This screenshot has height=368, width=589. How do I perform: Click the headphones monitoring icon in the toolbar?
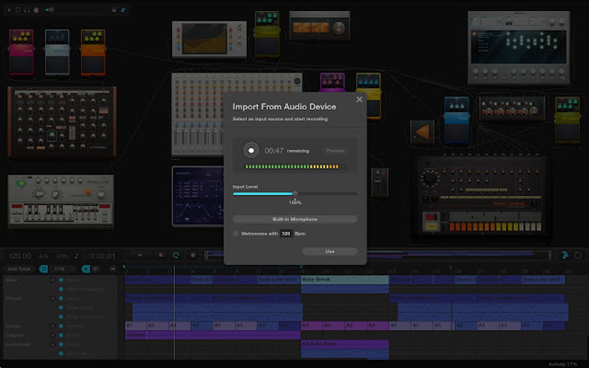tap(26, 10)
